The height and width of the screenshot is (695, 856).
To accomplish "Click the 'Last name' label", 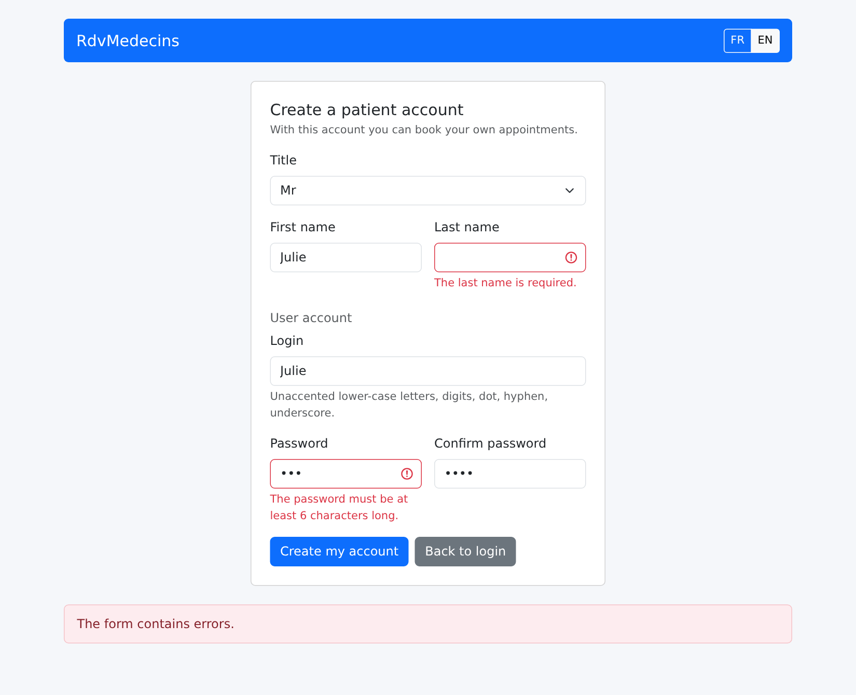I will pos(467,227).
